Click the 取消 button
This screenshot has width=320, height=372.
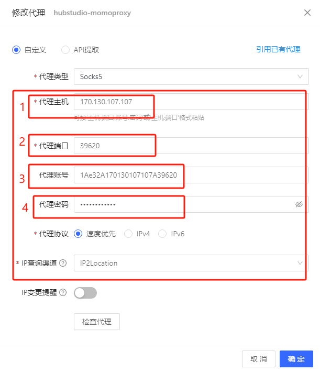[x=259, y=359]
